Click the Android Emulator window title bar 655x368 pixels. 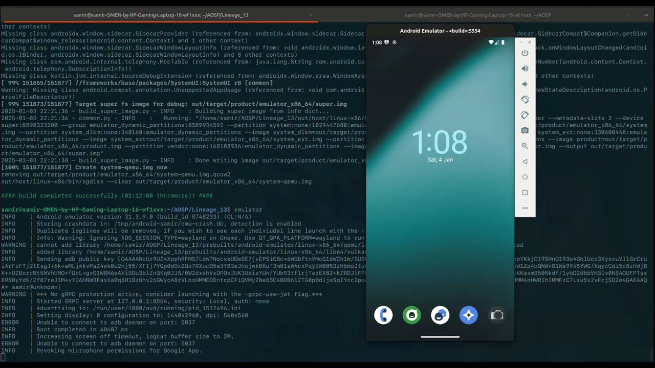440,31
